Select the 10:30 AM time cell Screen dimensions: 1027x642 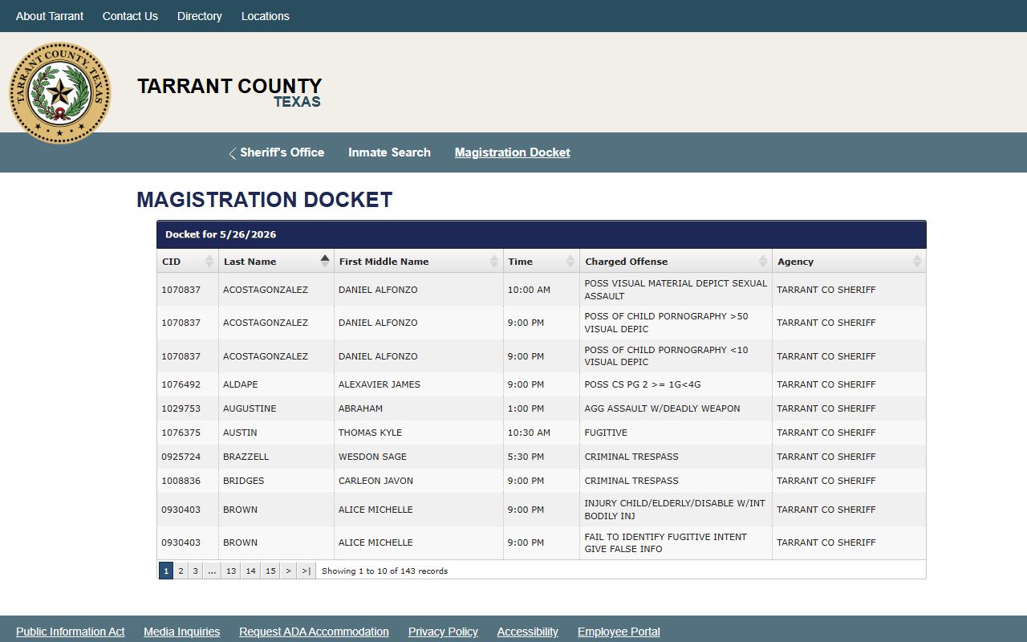(542, 433)
